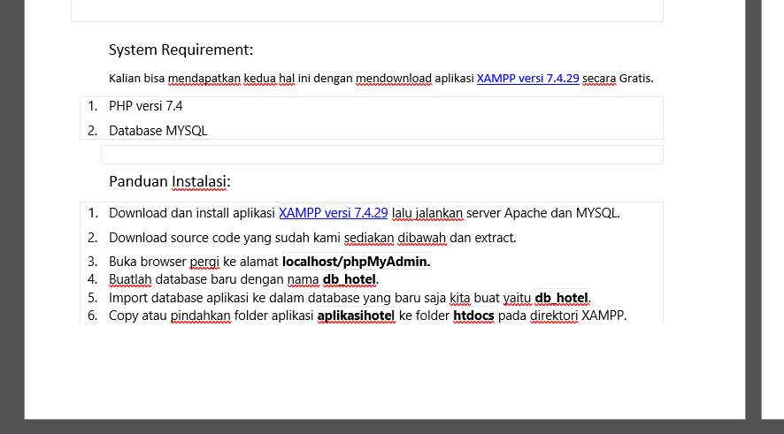Click bold db_hotel in step 5

(x=562, y=297)
